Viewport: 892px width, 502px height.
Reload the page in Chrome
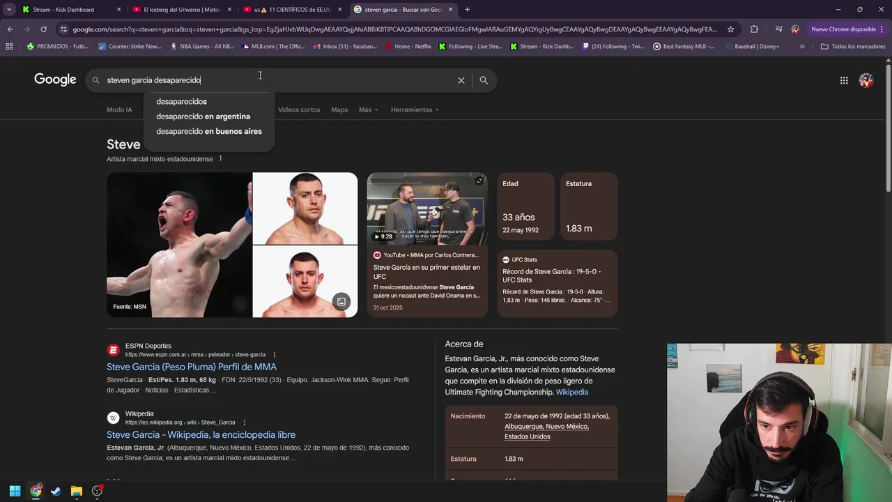pyautogui.click(x=43, y=29)
